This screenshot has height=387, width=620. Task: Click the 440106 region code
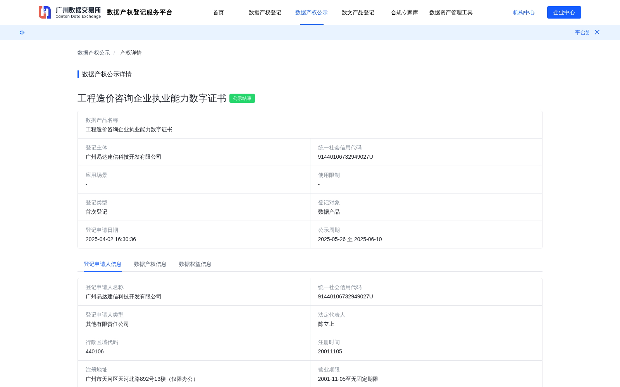tap(95, 351)
